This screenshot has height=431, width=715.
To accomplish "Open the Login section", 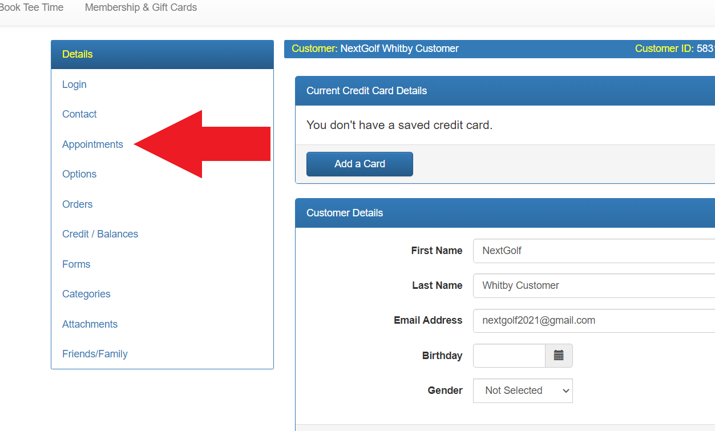I will point(74,84).
